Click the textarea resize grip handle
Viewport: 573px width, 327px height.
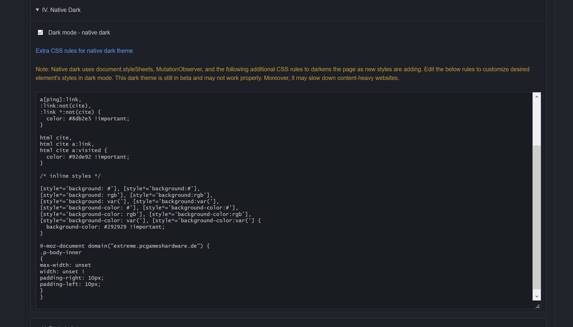[537, 306]
